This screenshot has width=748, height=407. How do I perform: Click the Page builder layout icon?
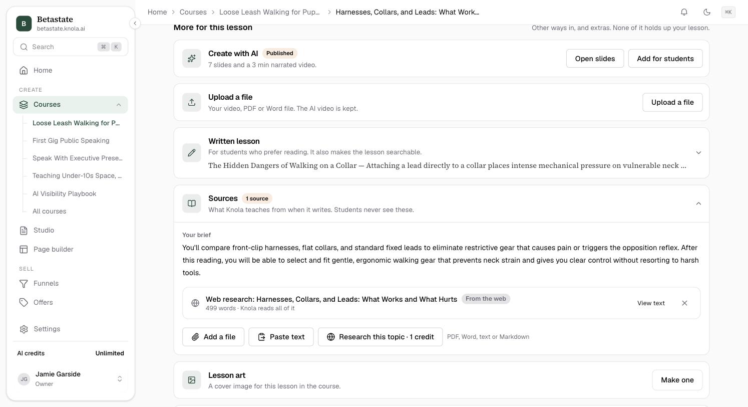point(24,249)
